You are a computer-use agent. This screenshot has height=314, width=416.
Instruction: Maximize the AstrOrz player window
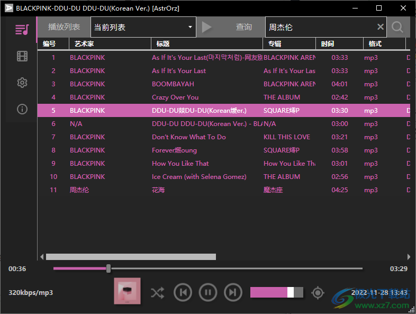coord(379,8)
